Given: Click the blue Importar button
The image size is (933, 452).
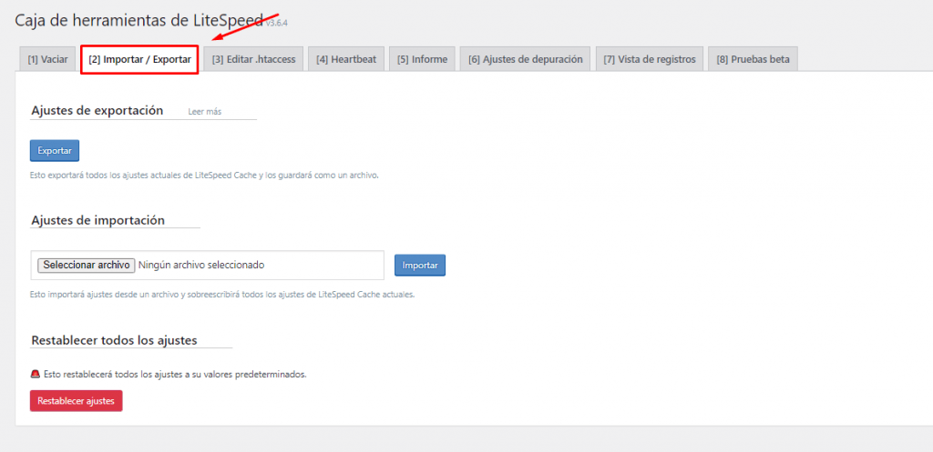Looking at the screenshot, I should [420, 266].
